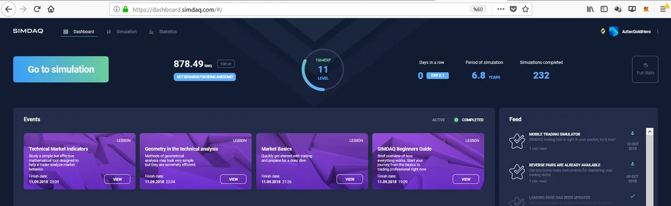
Task: View the Technical Market Indicators lesson
Action: tap(117, 179)
